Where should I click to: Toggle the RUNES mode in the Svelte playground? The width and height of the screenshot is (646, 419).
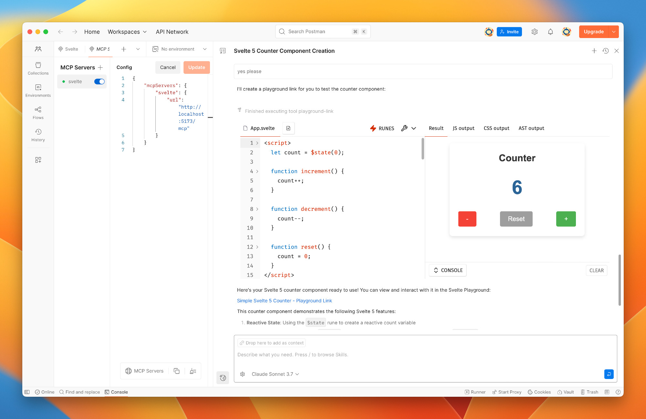tap(382, 128)
